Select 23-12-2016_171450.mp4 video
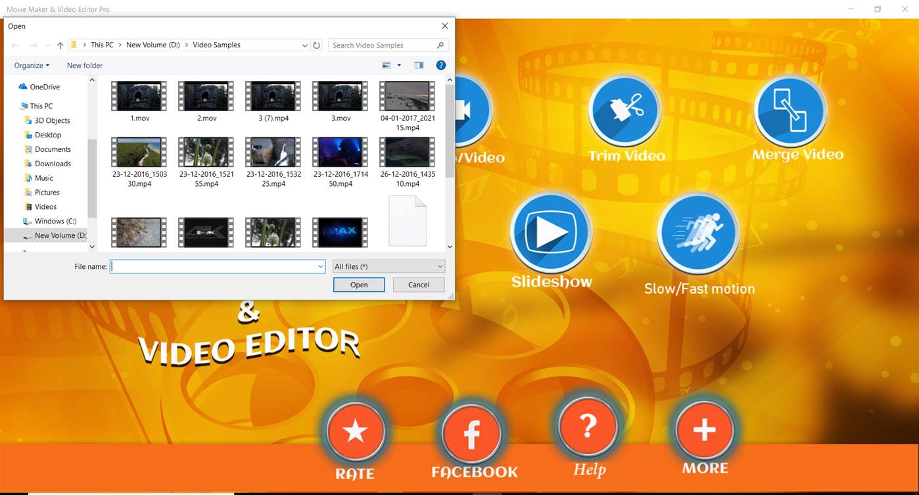919x495 pixels. pyautogui.click(x=340, y=162)
